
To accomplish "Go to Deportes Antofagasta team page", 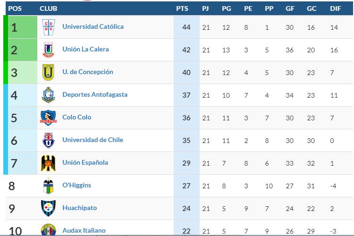I will click(95, 95).
